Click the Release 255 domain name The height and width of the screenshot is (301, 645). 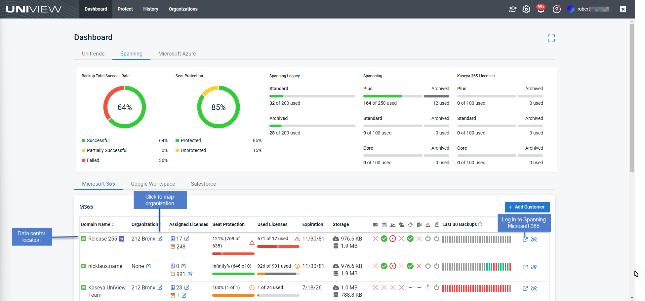[x=102, y=239]
